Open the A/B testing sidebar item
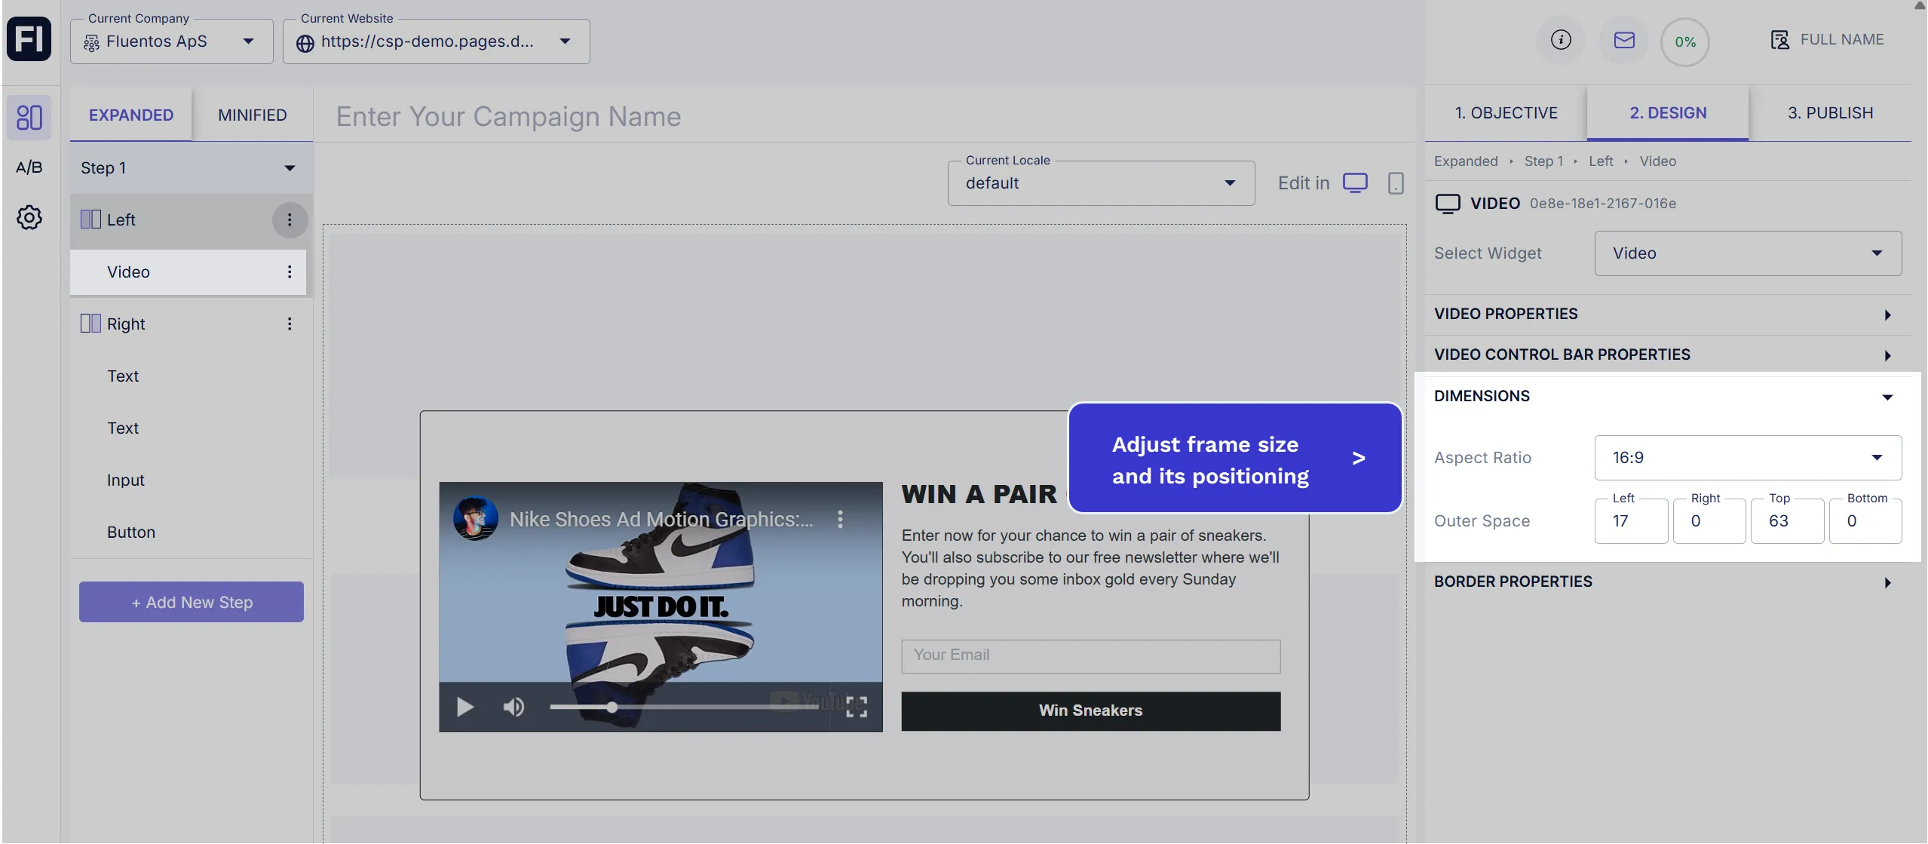 [29, 167]
